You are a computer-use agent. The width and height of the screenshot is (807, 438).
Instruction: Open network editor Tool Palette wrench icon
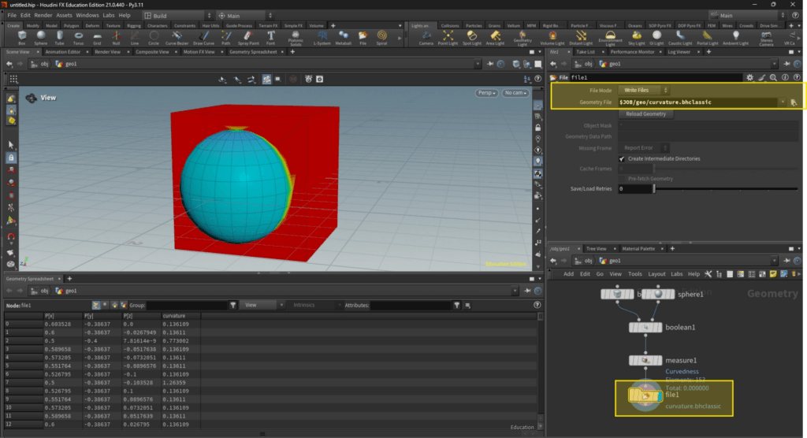coord(708,274)
